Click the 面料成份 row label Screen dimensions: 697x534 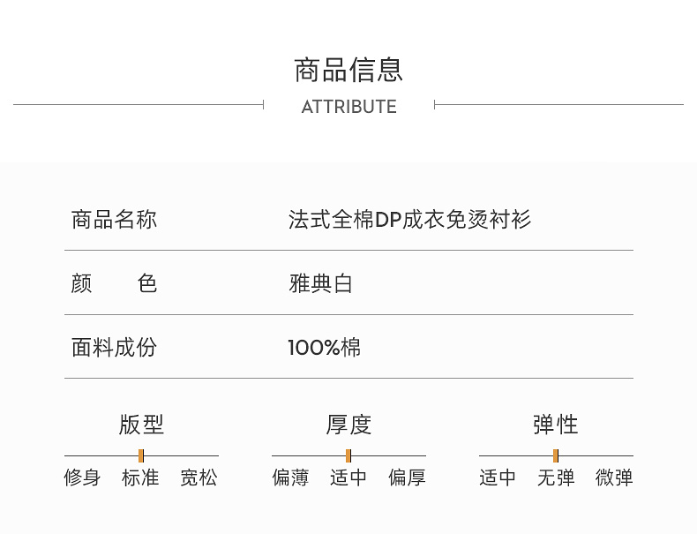[x=114, y=348]
